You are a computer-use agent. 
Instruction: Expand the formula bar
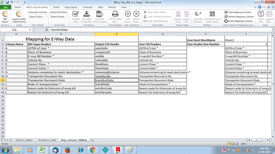tap(273, 30)
